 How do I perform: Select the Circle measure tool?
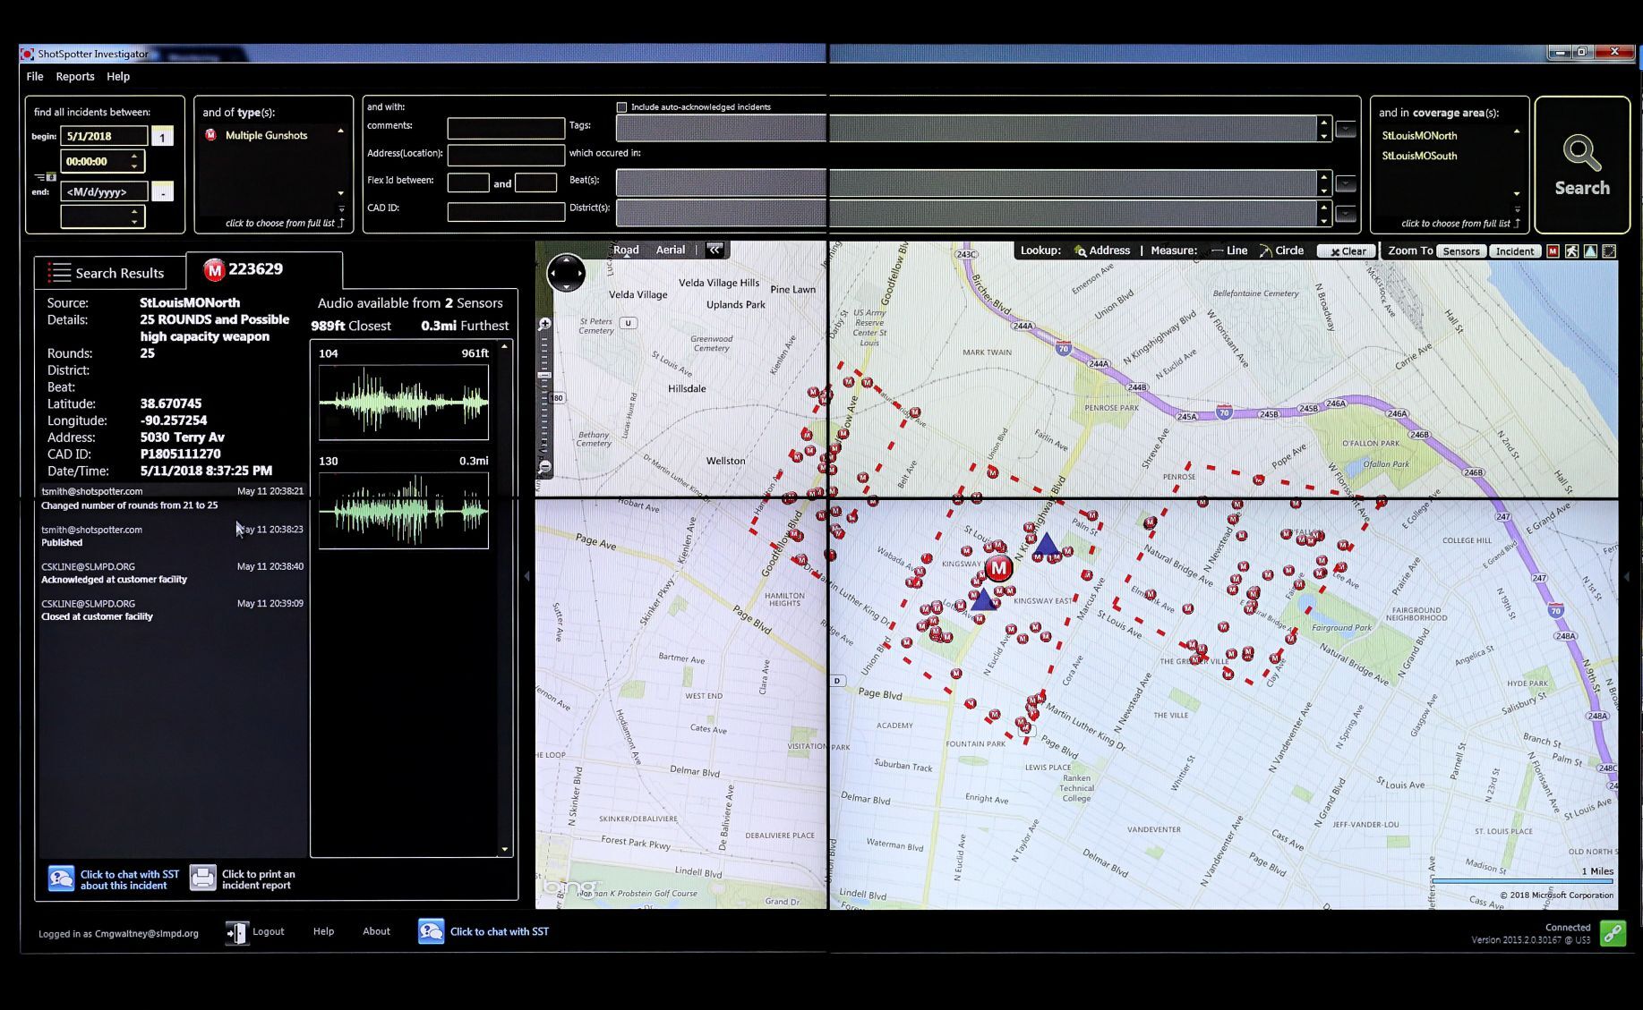[1281, 250]
